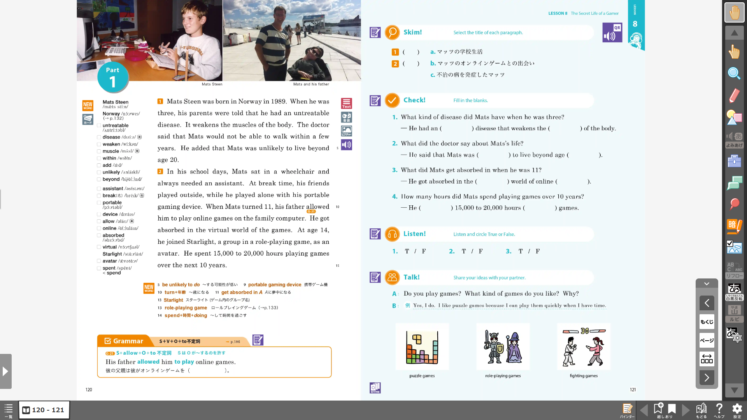
Task: Toggle the 白黒反転 black-white inversion
Action: tap(734, 292)
